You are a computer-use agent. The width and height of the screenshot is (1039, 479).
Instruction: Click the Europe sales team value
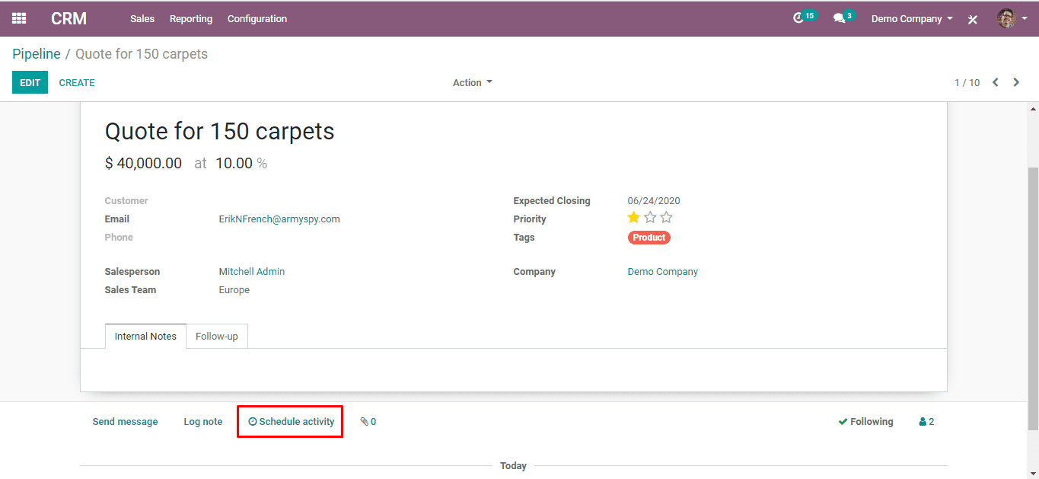coord(234,290)
